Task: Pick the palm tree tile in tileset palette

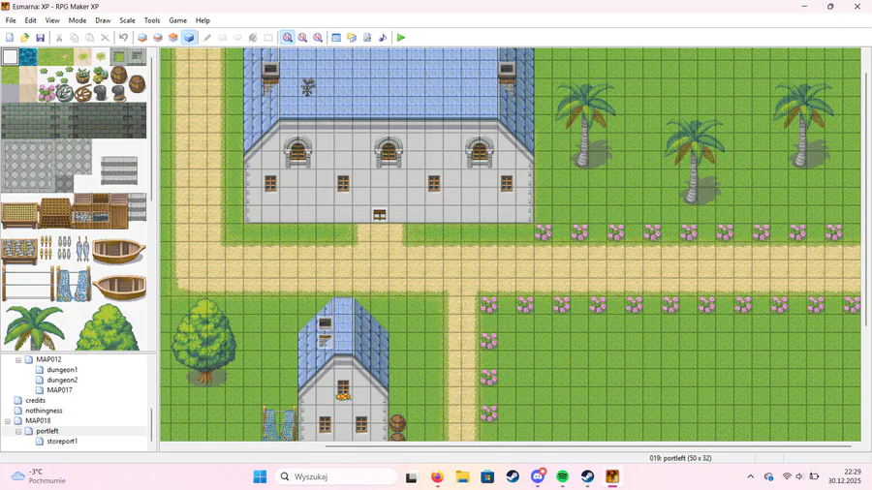Action: [x=34, y=327]
